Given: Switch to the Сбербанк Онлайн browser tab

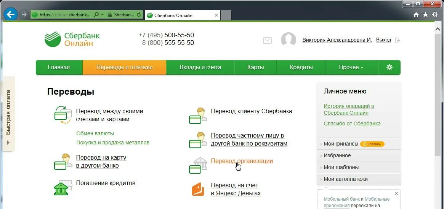Looking at the screenshot, I should 183,15.
